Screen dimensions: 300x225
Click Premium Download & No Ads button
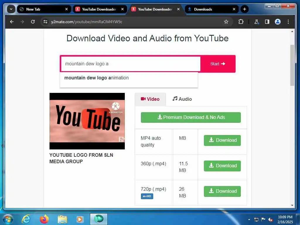pyautogui.click(x=191, y=117)
